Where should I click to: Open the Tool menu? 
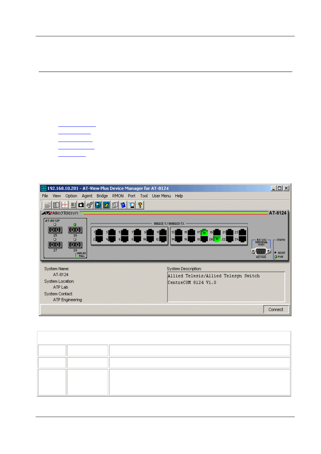144,196
